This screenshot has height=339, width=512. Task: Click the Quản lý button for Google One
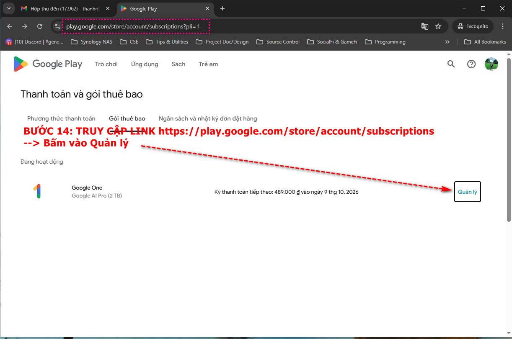(x=467, y=192)
